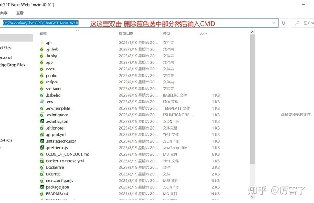The height and width of the screenshot is (203, 314).
Task: Select the src-tauri folder name
Action: (53, 89)
